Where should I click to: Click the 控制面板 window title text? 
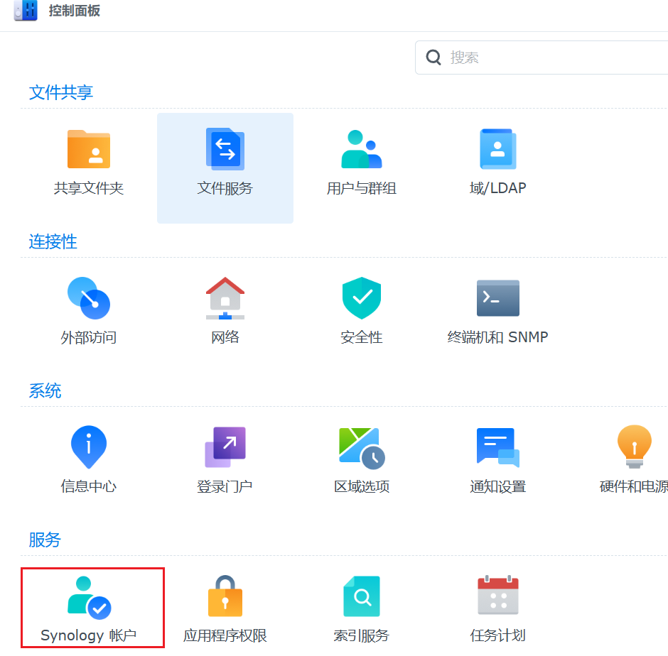(74, 11)
